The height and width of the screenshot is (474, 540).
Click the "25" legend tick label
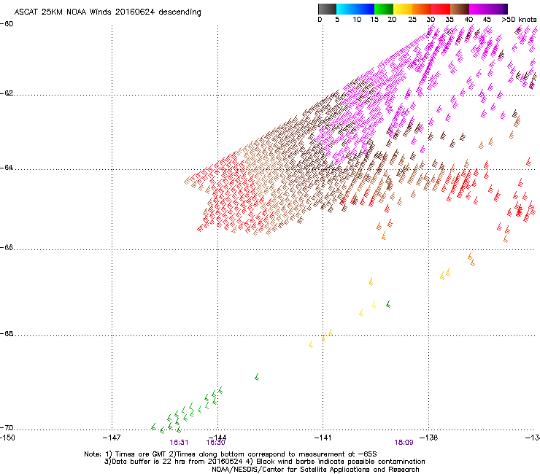tap(412, 20)
